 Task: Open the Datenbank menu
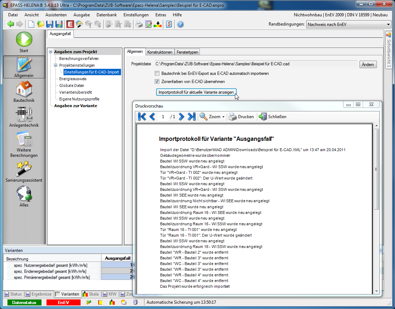click(x=106, y=15)
